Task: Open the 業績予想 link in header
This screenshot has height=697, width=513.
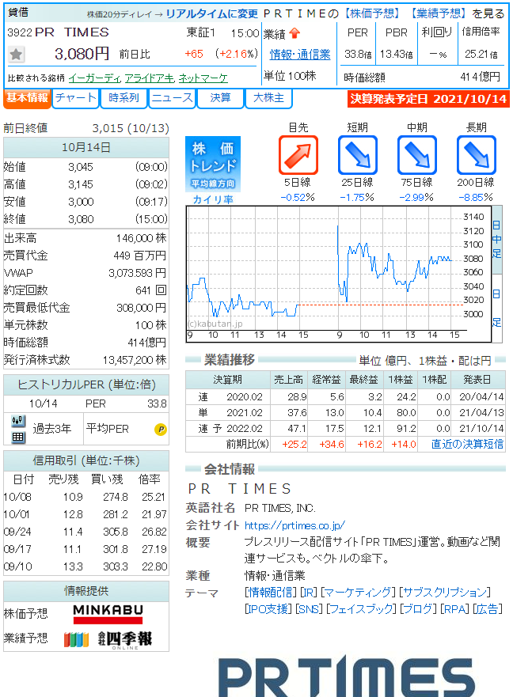Action: point(439,13)
